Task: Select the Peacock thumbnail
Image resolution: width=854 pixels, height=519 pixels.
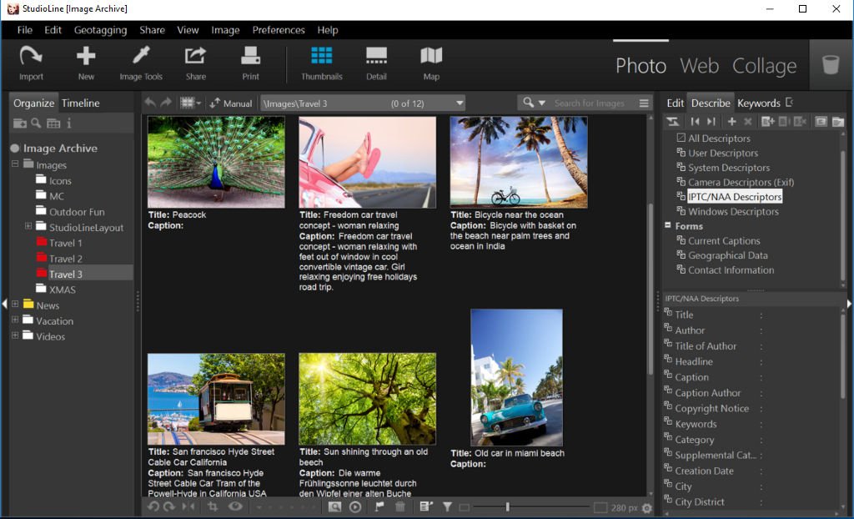Action: (x=216, y=162)
